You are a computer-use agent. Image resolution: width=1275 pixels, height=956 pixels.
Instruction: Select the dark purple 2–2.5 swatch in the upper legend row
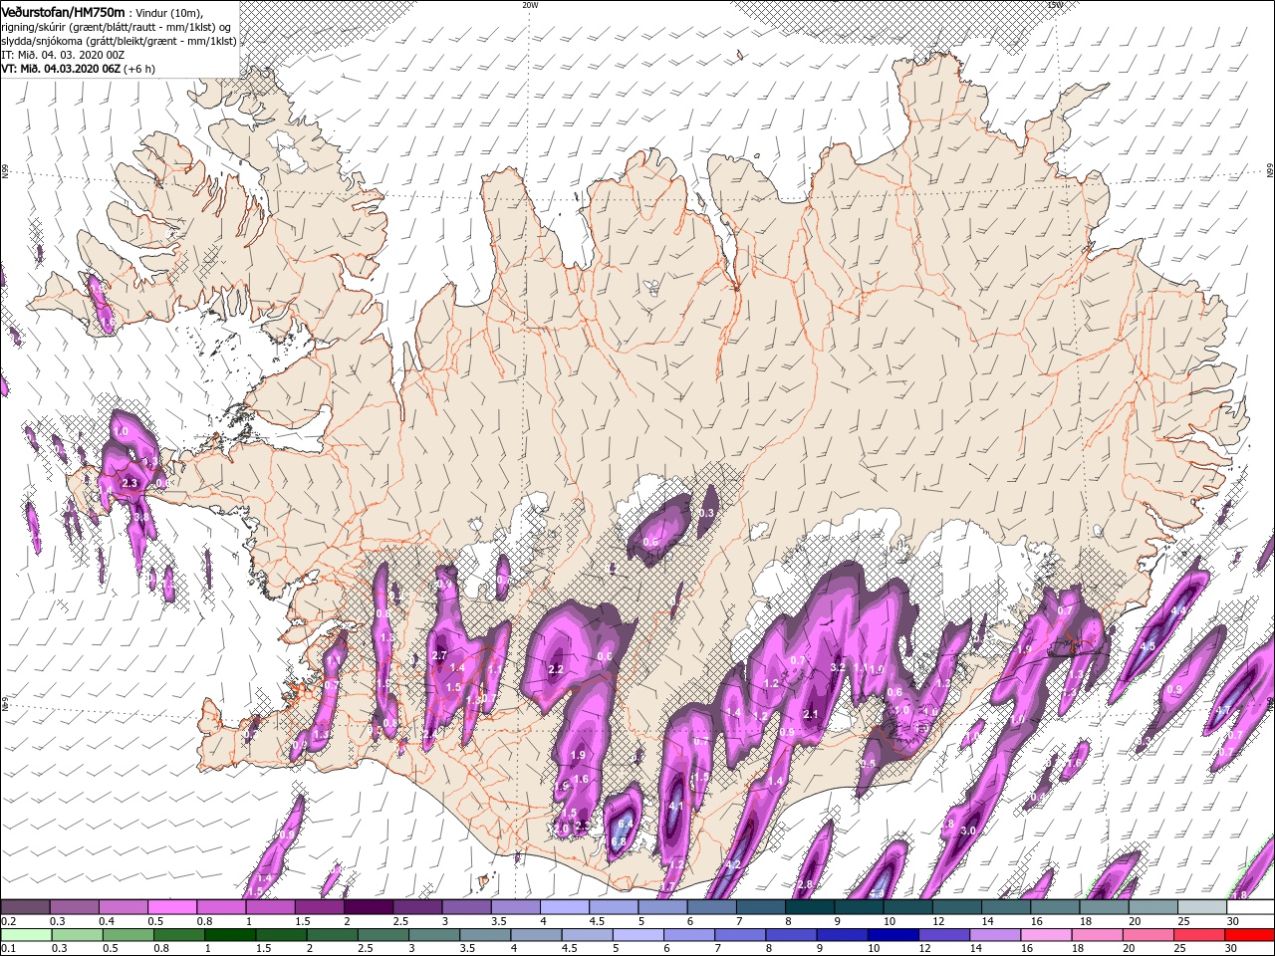(x=369, y=907)
